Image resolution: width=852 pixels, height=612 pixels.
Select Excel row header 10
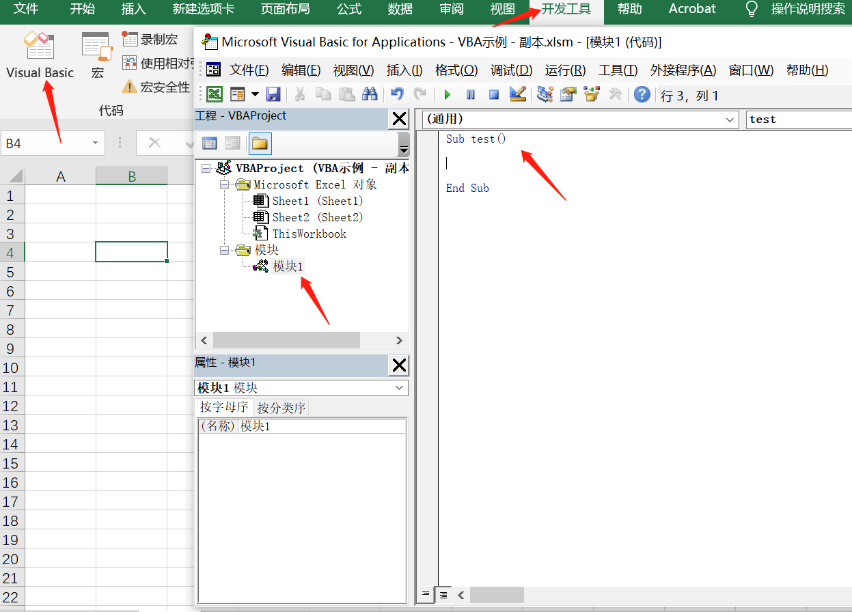[11, 367]
